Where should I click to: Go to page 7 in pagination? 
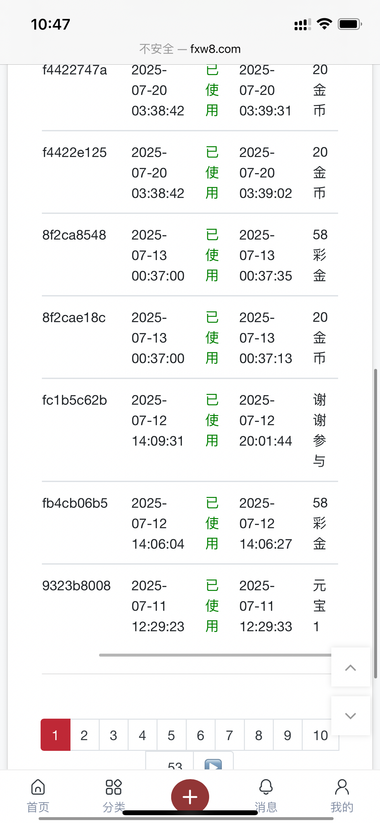click(x=230, y=735)
